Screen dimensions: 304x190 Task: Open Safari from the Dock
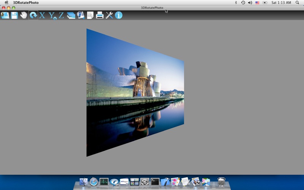click(x=94, y=182)
